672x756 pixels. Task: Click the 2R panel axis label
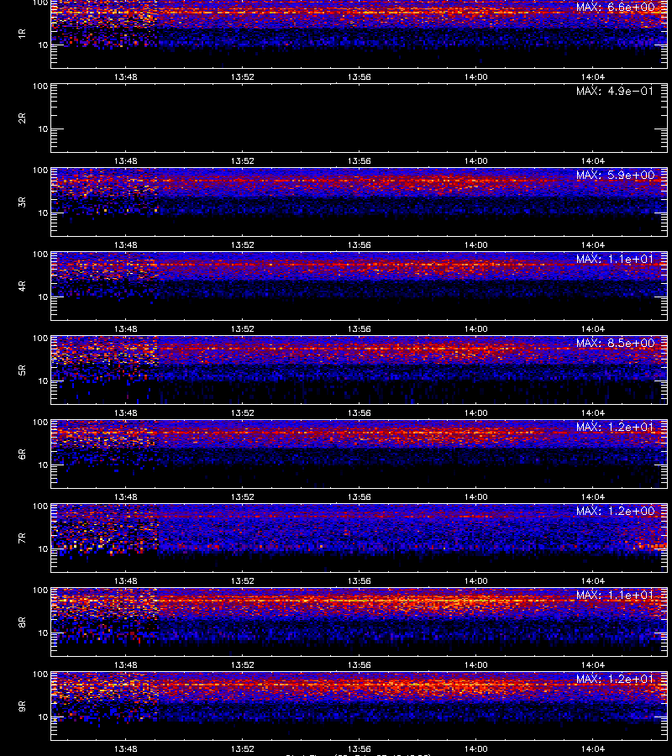(x=22, y=118)
